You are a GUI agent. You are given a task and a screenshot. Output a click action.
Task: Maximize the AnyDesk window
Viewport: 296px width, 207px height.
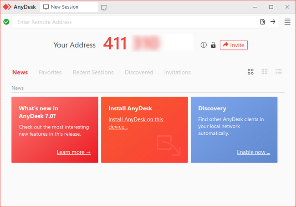click(271, 7)
